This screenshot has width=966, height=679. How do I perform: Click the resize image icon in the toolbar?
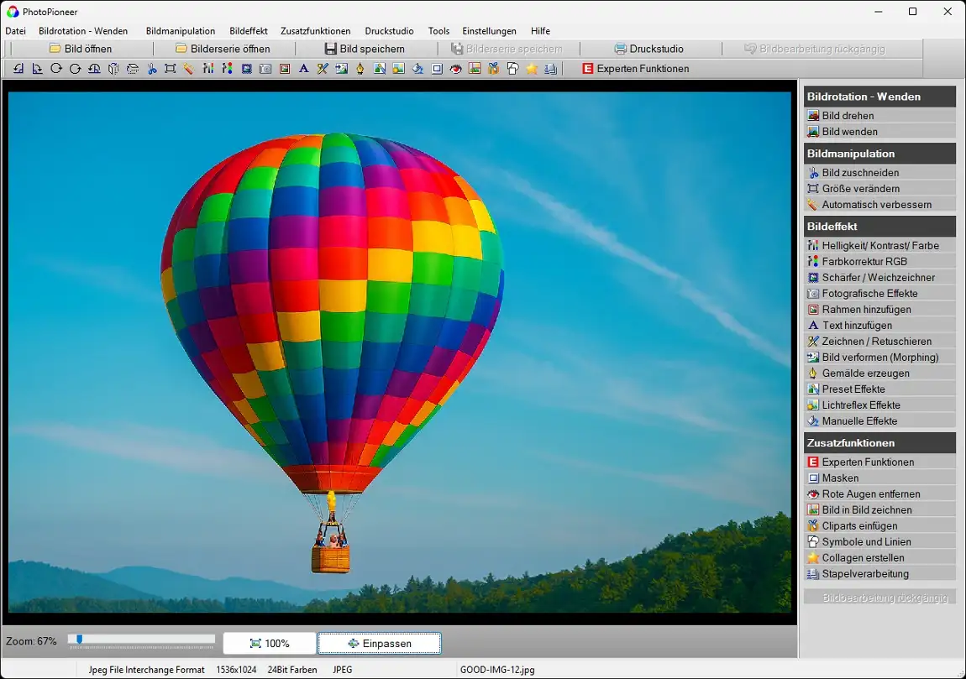171,69
